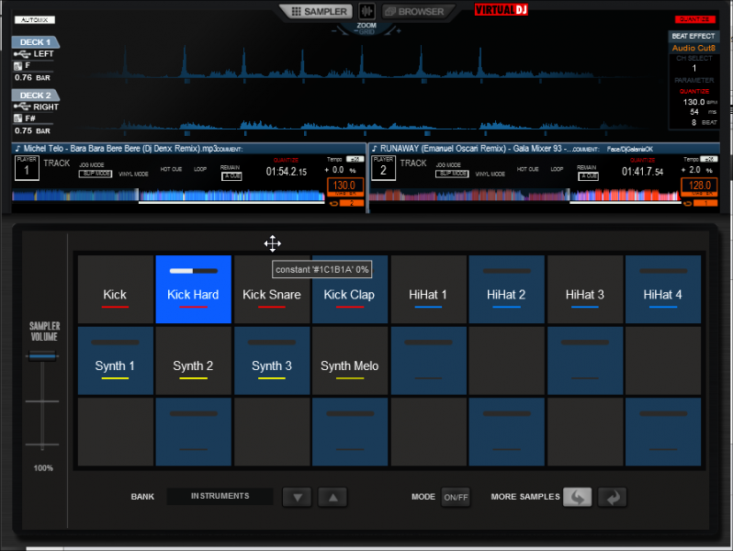Select next bank with down arrow
Image resolution: width=733 pixels, height=551 pixels.
tap(298, 497)
